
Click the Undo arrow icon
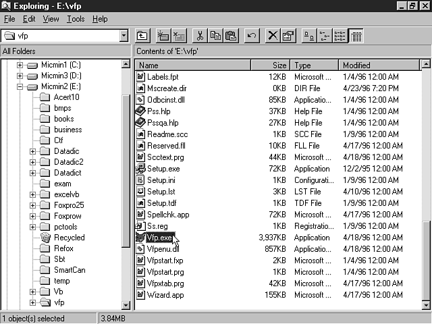click(x=252, y=36)
